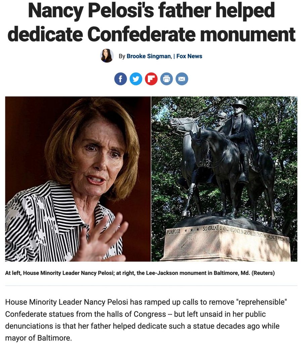Click the headline word 'Confederate'
The width and height of the screenshot is (301, 345).
click(141, 34)
